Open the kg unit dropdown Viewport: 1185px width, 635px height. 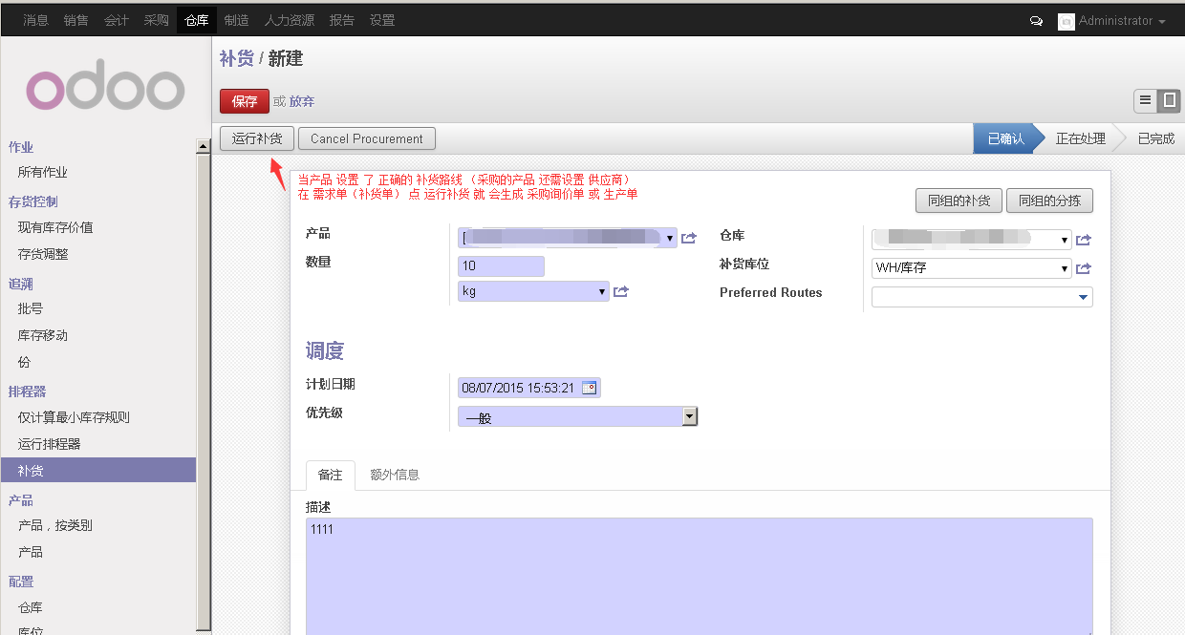point(601,291)
